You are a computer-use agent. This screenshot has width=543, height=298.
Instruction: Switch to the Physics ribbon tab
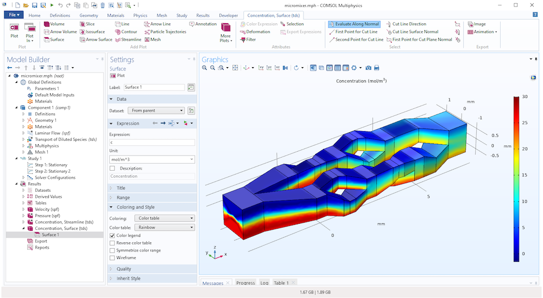coord(140,15)
